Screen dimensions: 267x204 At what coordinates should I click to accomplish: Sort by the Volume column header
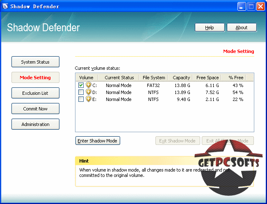(87, 78)
